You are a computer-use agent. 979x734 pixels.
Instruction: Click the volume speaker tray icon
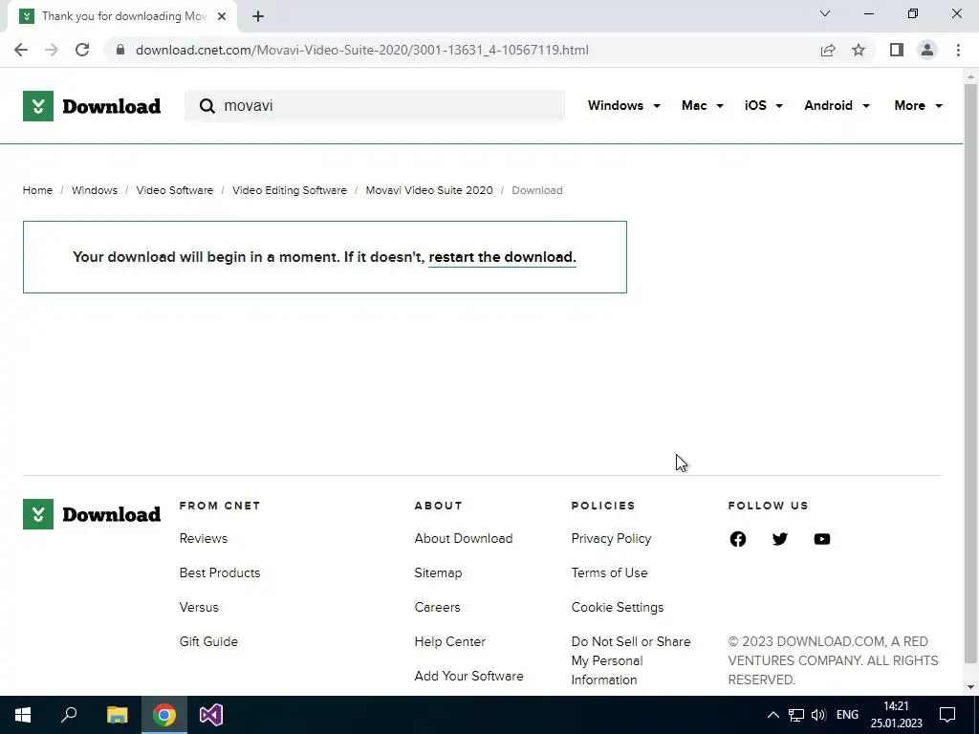(x=818, y=715)
